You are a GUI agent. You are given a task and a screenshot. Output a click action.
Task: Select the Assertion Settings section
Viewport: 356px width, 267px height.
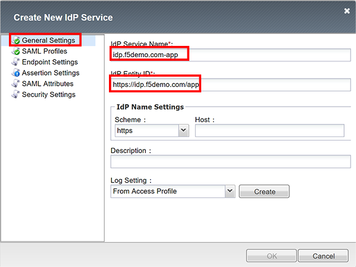point(51,73)
